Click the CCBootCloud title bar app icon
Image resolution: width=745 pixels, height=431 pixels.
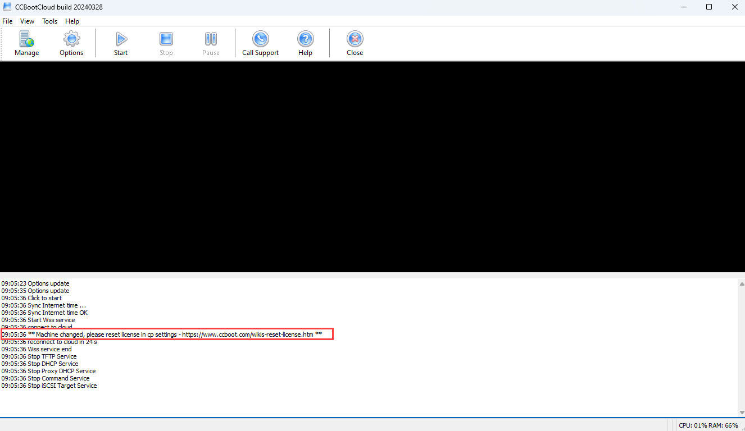pos(7,7)
